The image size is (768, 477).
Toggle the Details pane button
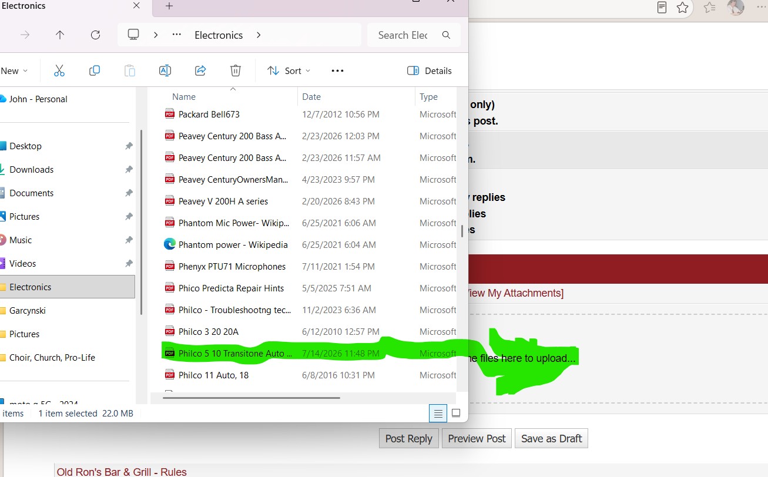coord(430,70)
